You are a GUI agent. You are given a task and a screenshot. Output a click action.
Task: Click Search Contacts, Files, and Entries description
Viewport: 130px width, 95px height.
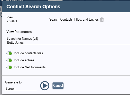[74, 20]
